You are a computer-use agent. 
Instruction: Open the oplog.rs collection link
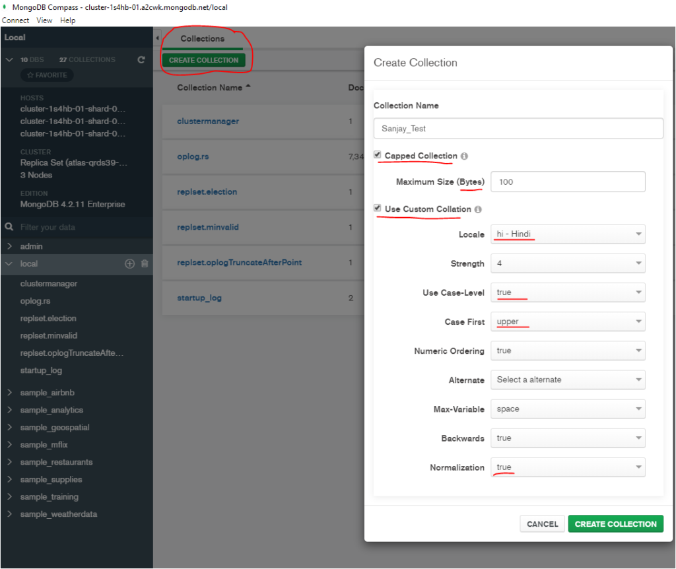pyautogui.click(x=193, y=156)
